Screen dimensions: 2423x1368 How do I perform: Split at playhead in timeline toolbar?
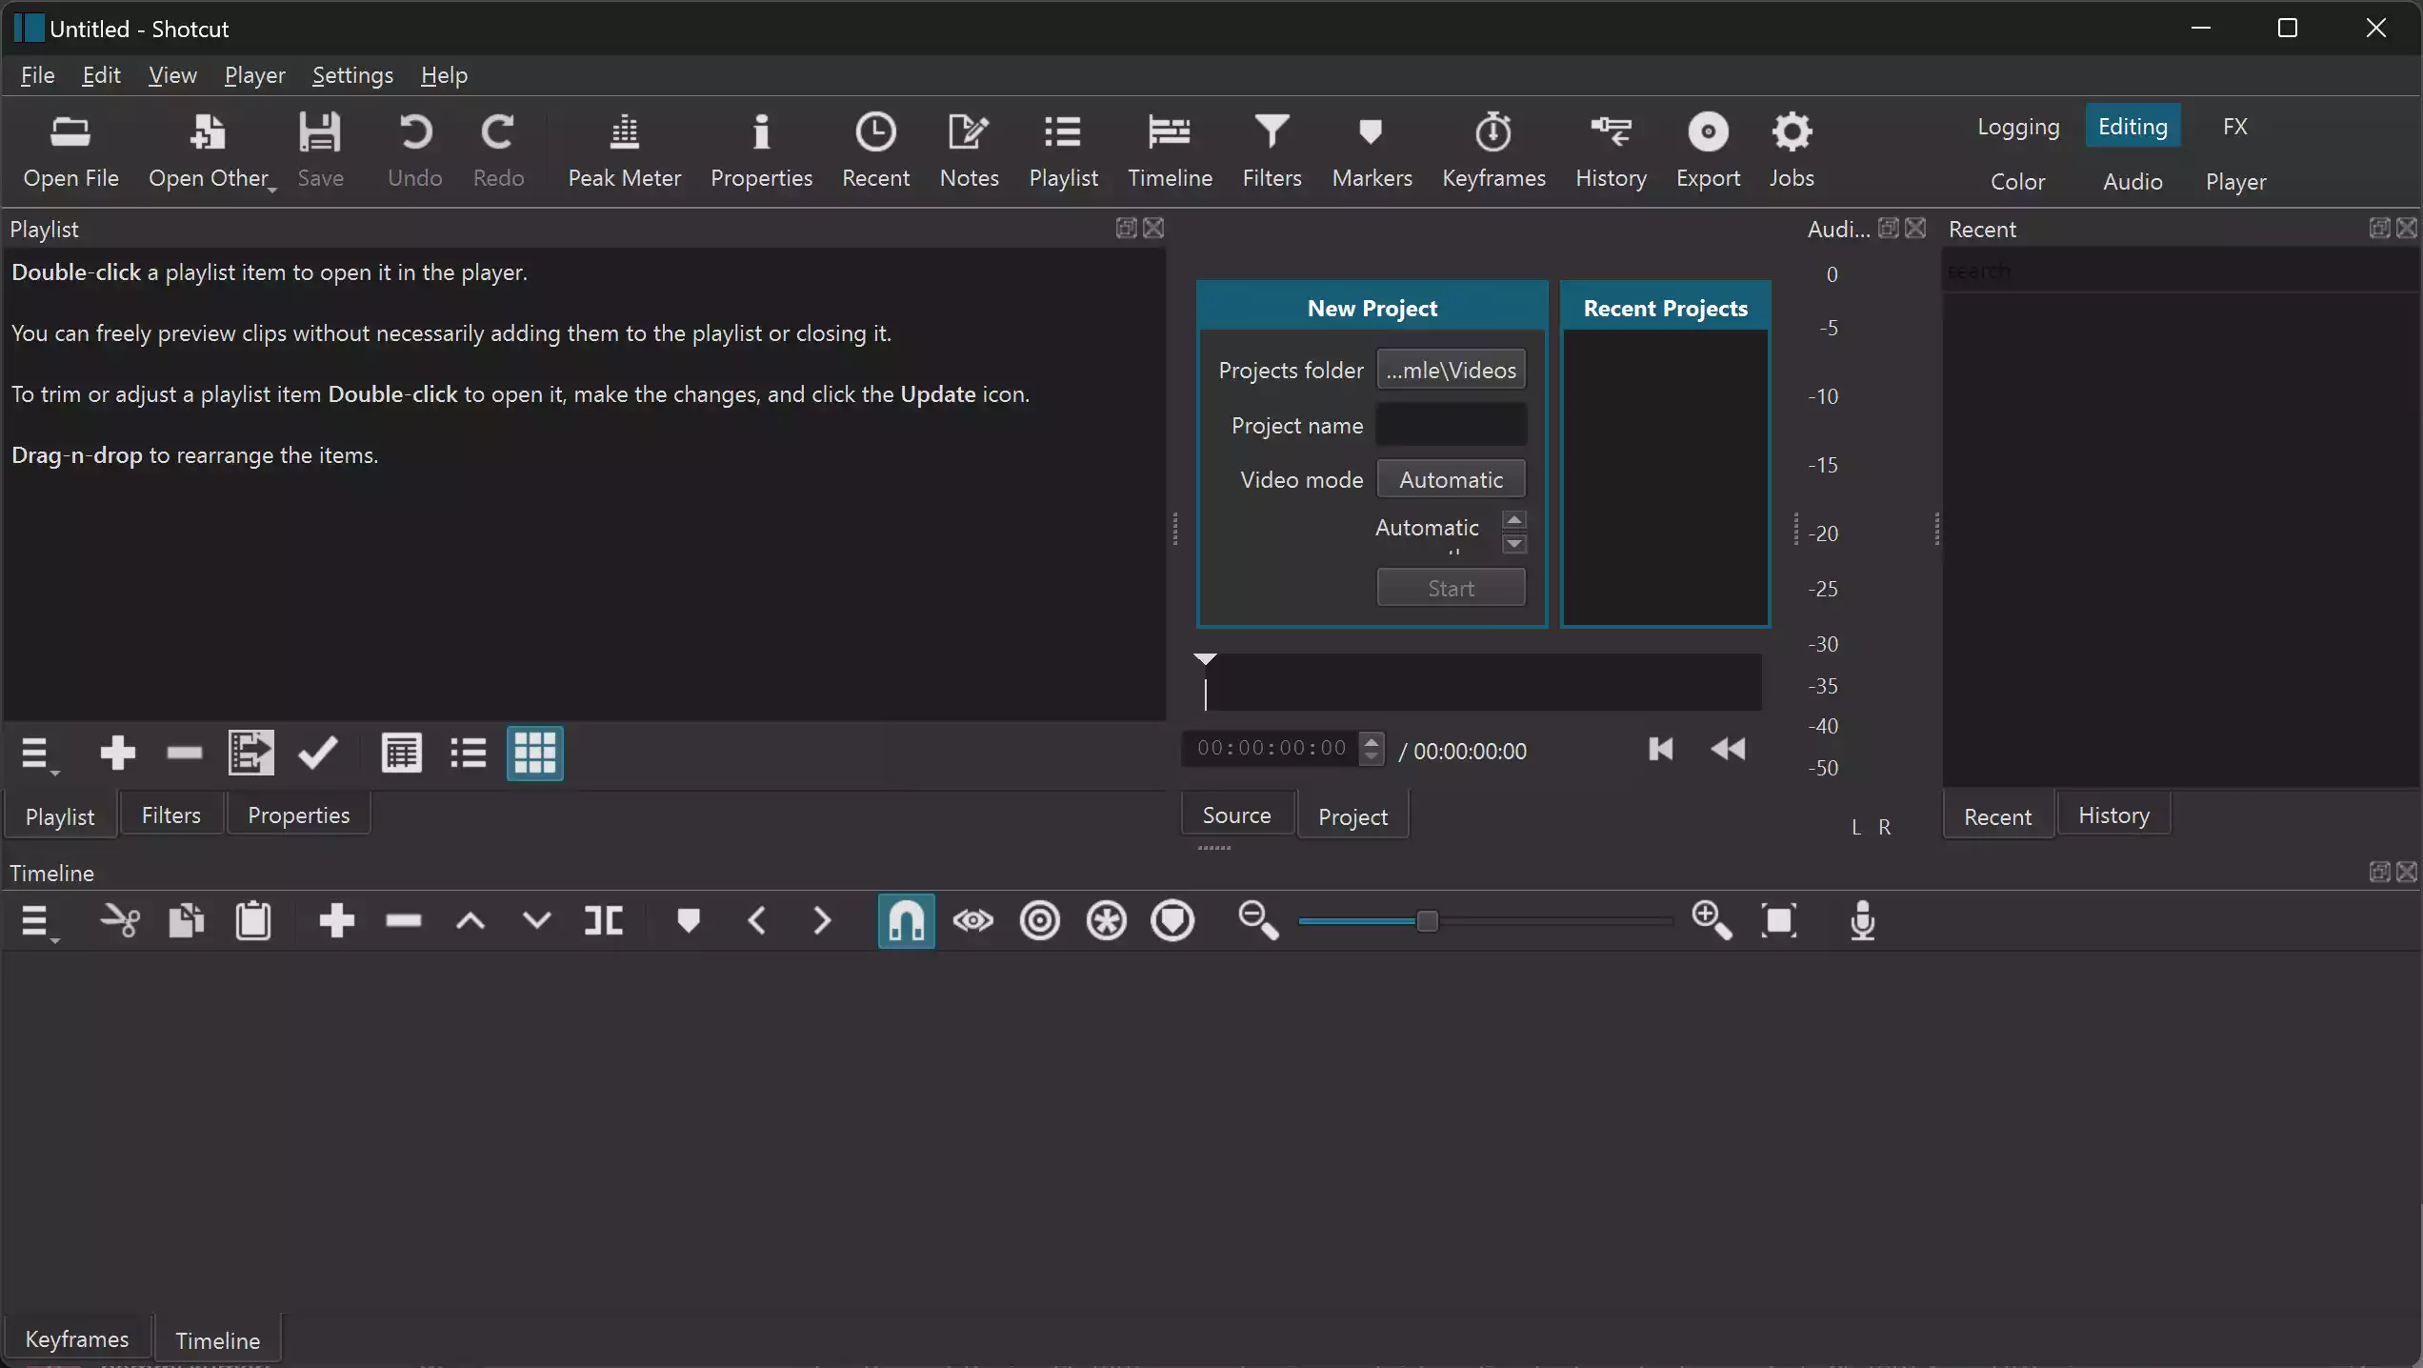[x=604, y=921]
